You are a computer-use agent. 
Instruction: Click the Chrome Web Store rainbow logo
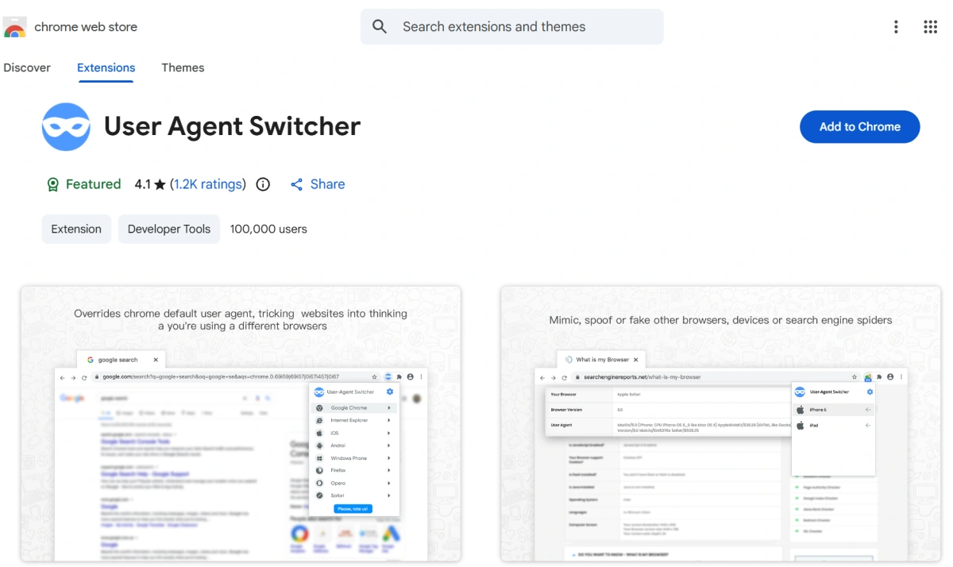15,27
